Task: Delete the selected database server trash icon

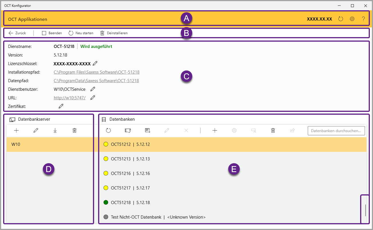Action: click(74, 130)
